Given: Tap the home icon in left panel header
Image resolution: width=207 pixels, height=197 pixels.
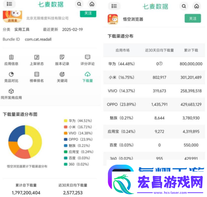Looking at the screenshot, I should pyautogui.click(x=92, y=4).
